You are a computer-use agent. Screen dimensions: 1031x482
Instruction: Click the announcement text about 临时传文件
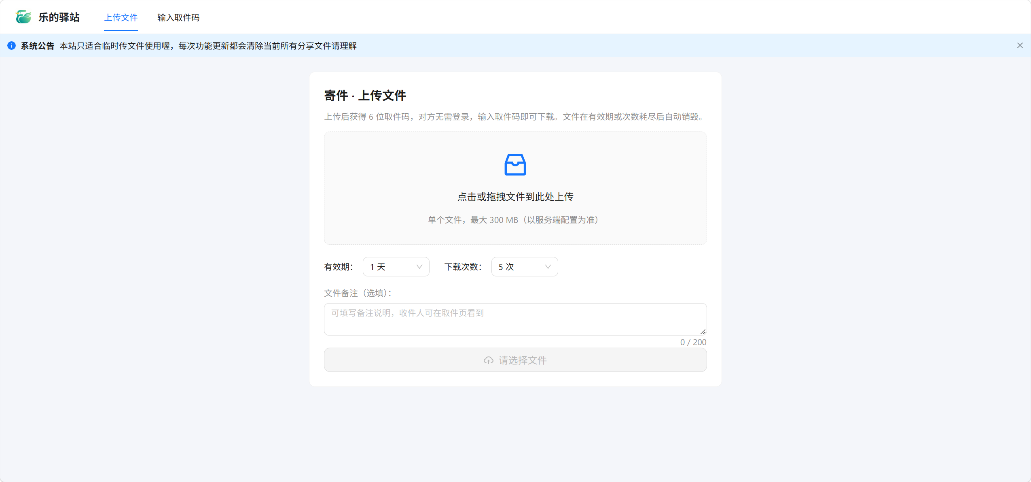(x=208, y=46)
